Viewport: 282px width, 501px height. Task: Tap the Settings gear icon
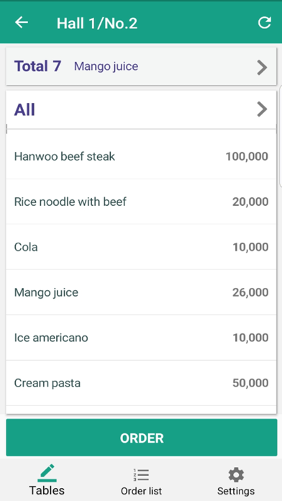point(236,475)
